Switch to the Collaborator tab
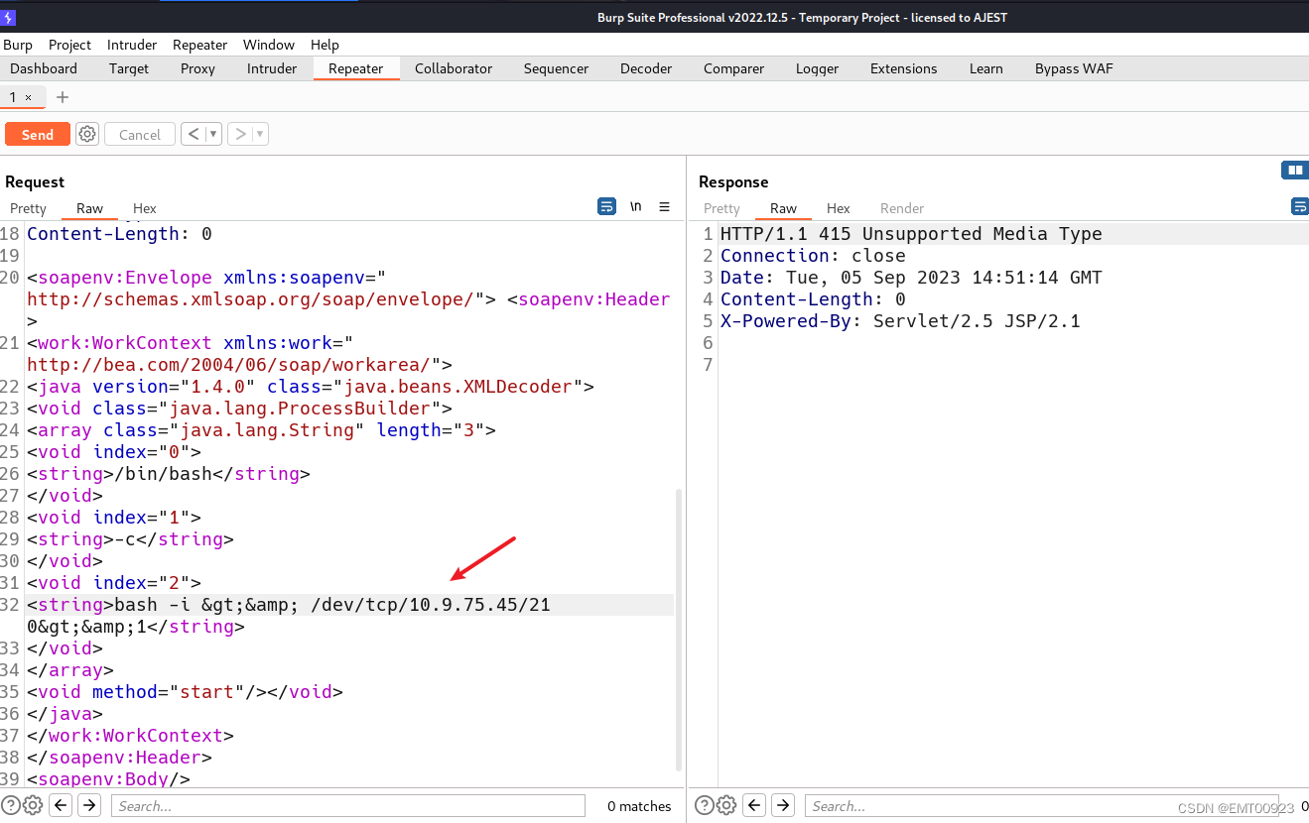The image size is (1309, 823). pos(454,68)
